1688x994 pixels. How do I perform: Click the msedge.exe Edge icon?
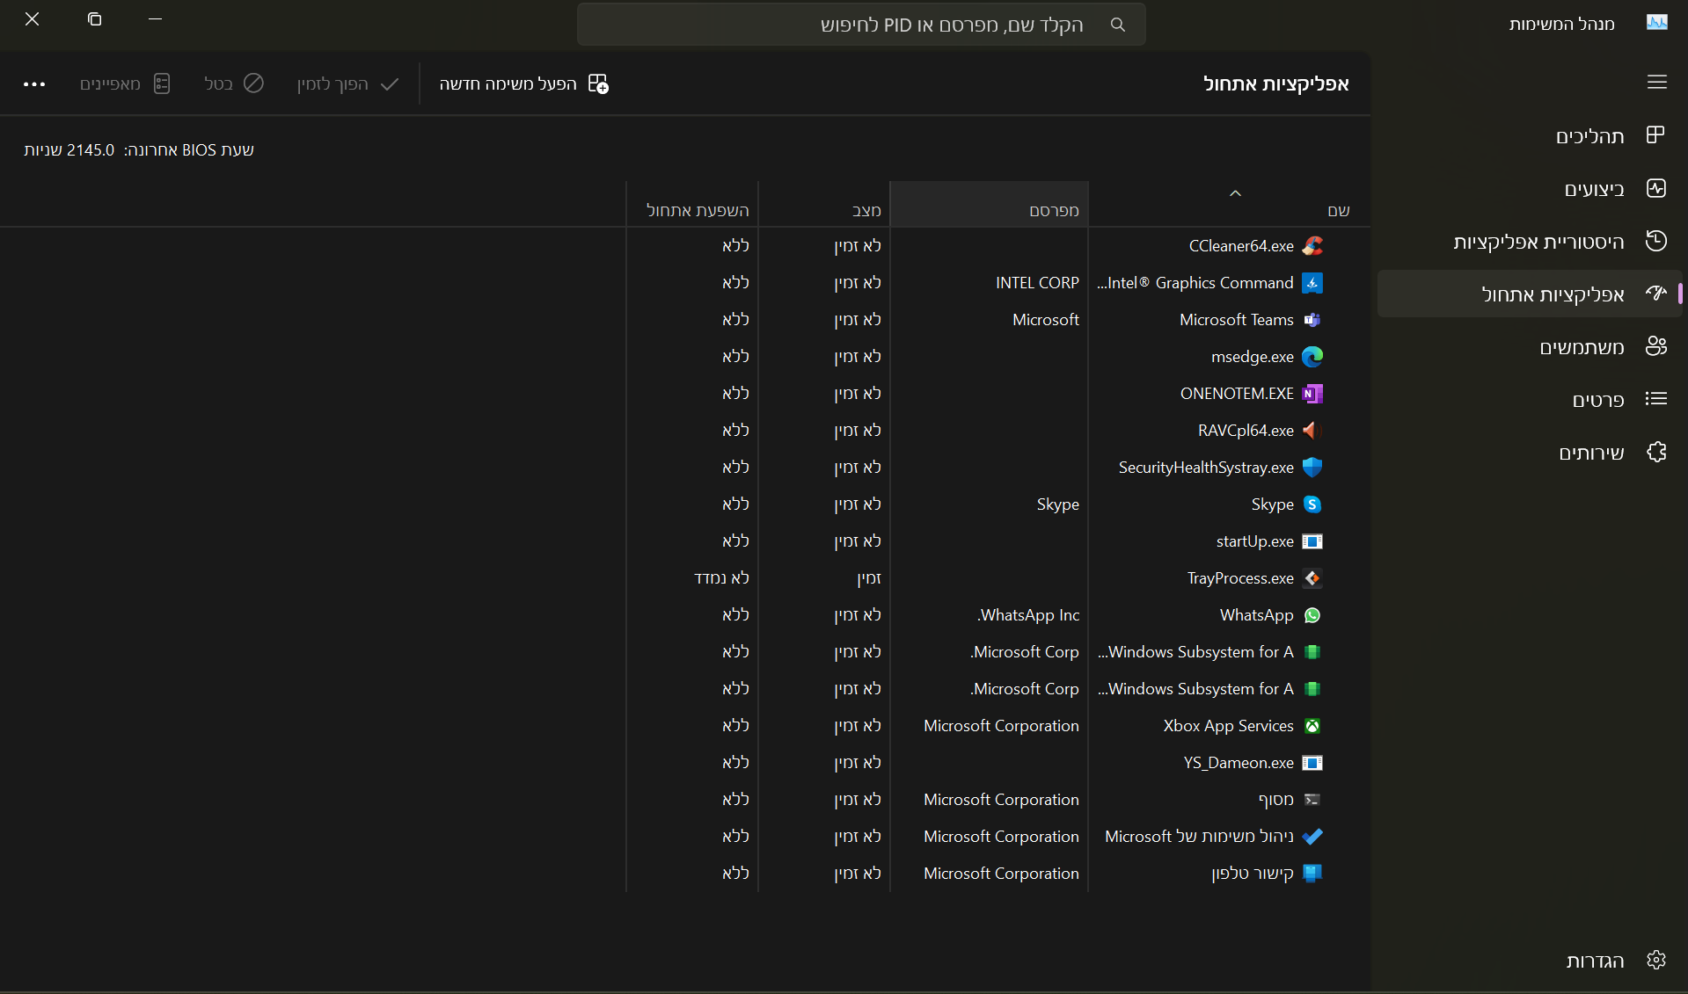1312,357
